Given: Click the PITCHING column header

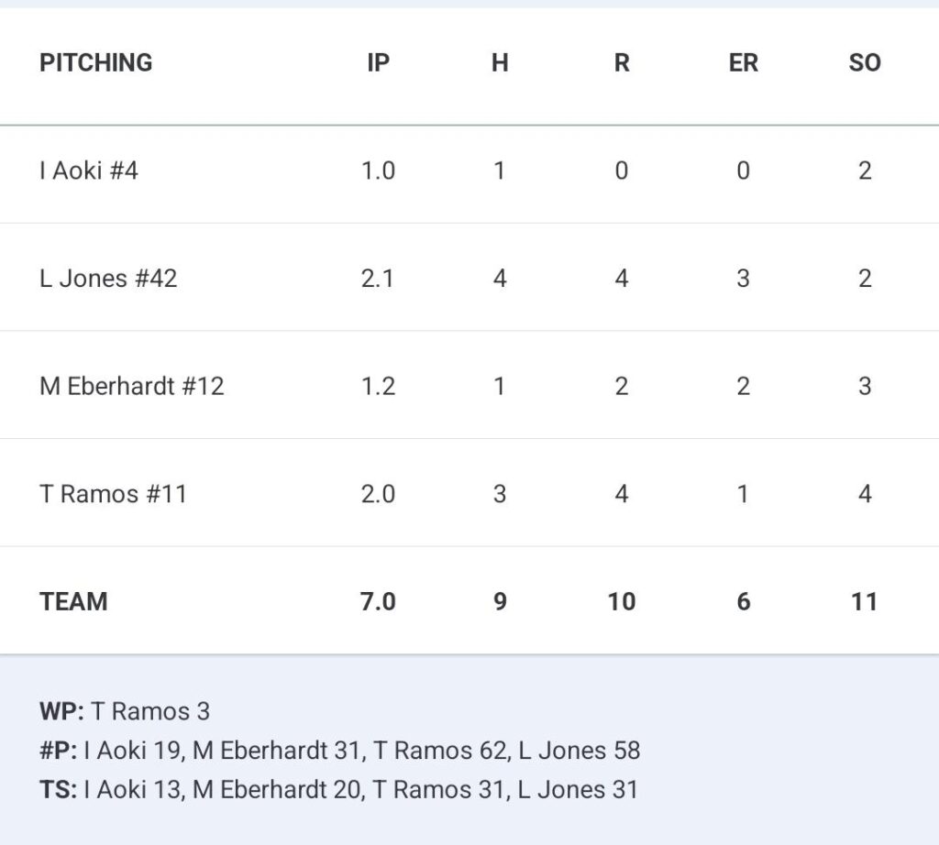Looking at the screenshot, I should [x=95, y=63].
